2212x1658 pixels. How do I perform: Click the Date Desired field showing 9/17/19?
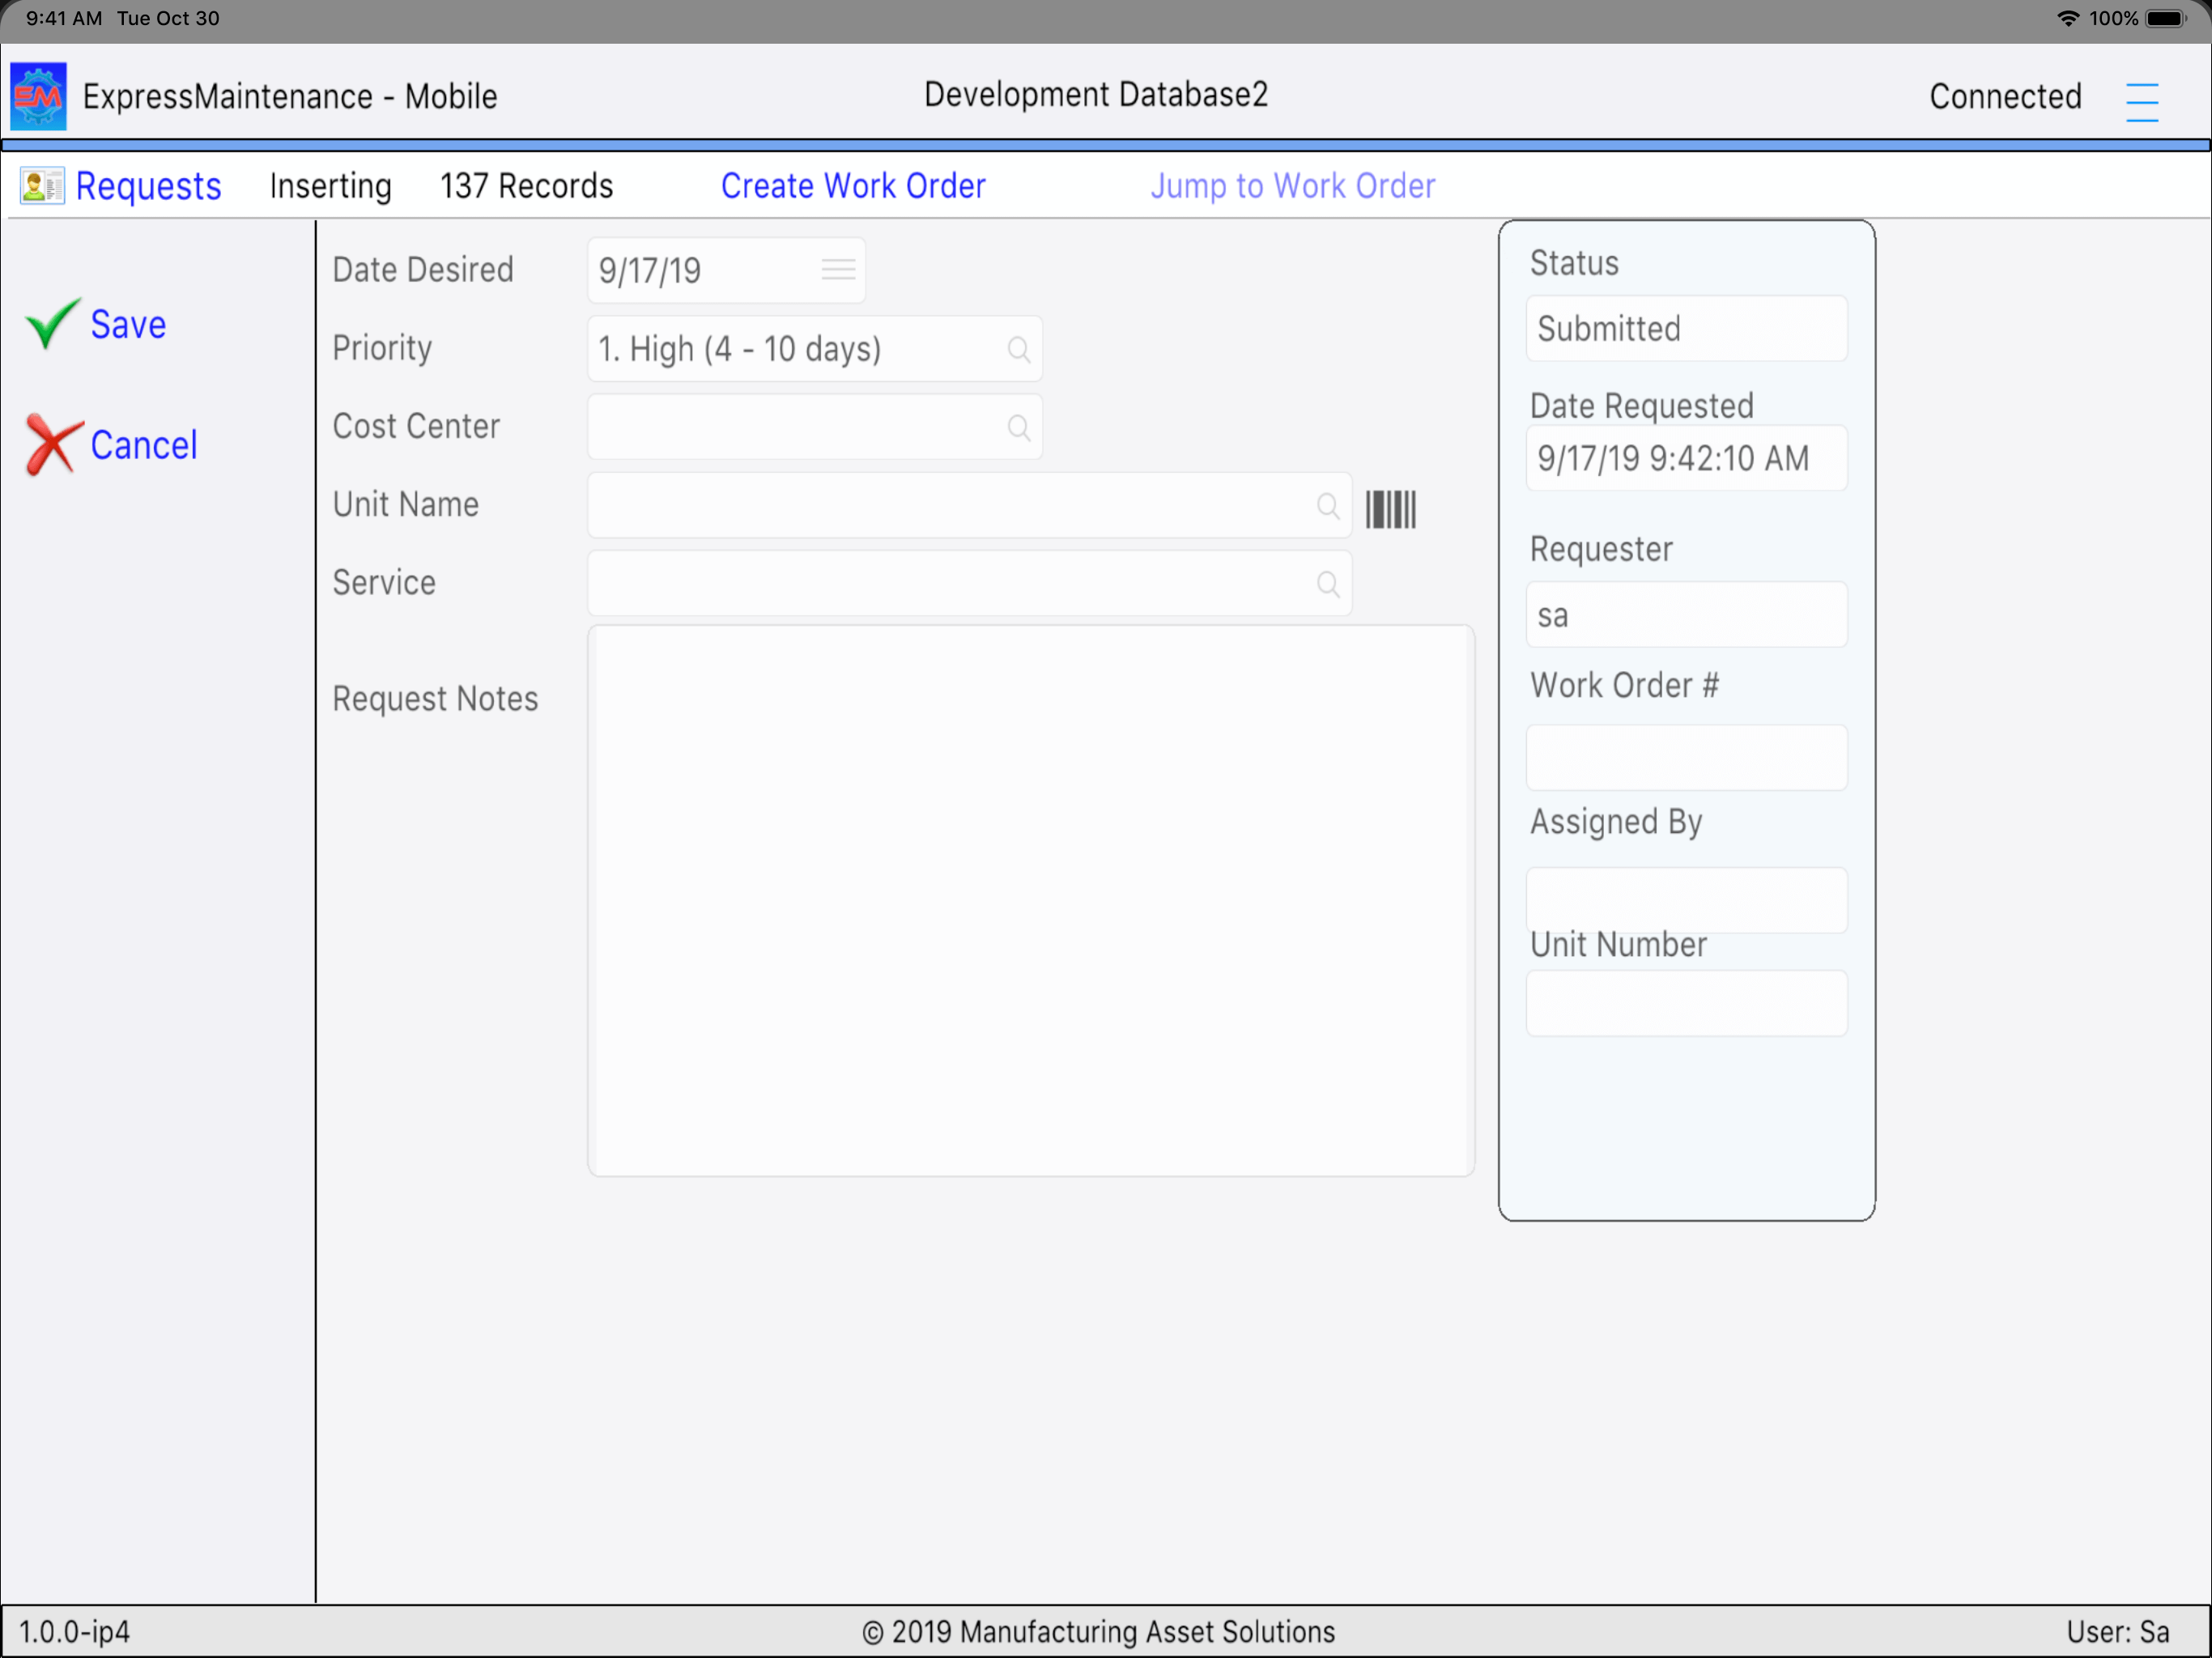point(726,270)
